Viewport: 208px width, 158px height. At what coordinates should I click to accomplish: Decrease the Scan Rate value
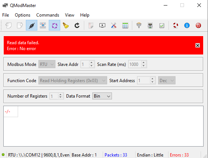[x=143, y=66]
